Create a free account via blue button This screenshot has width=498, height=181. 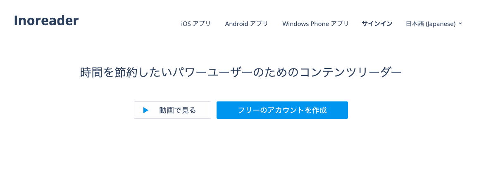click(x=282, y=110)
